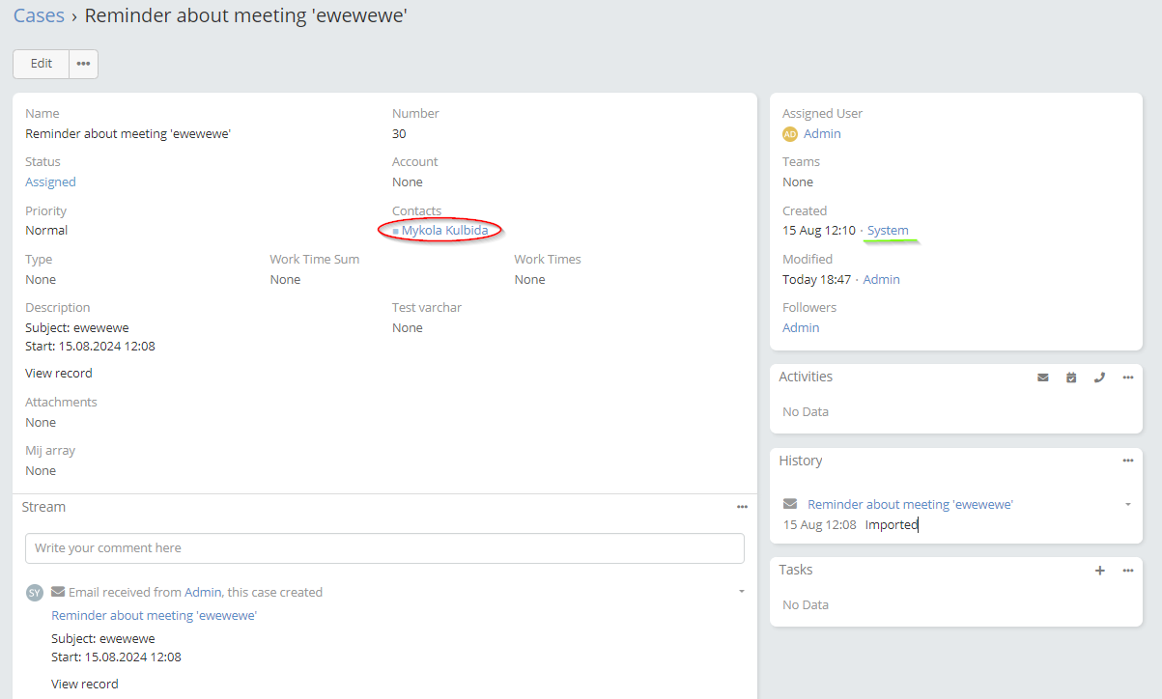Click the compose email icon in Activities

1043,377
